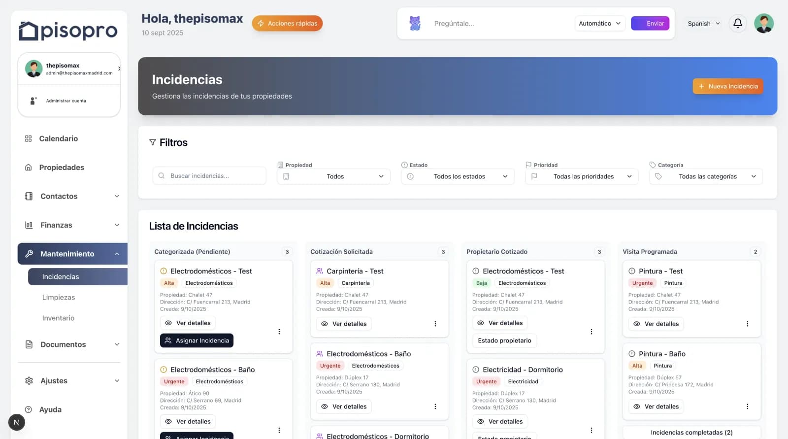
Task: Open options for Propietario Cotizado Electrodomésticos - Test
Action: click(x=591, y=332)
